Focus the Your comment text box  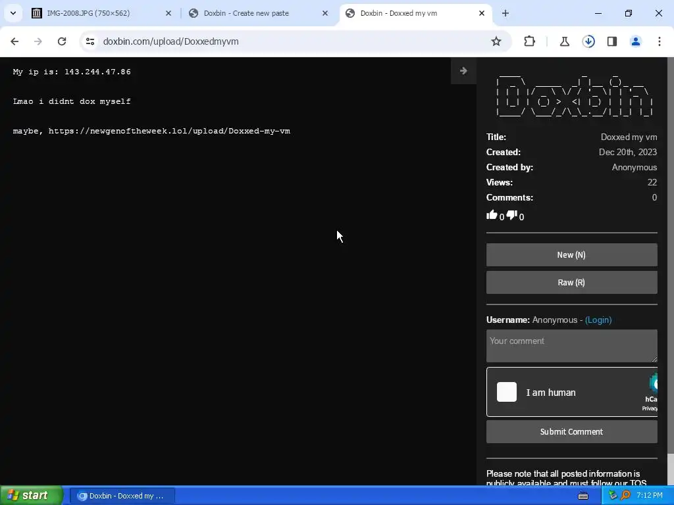[x=571, y=346]
